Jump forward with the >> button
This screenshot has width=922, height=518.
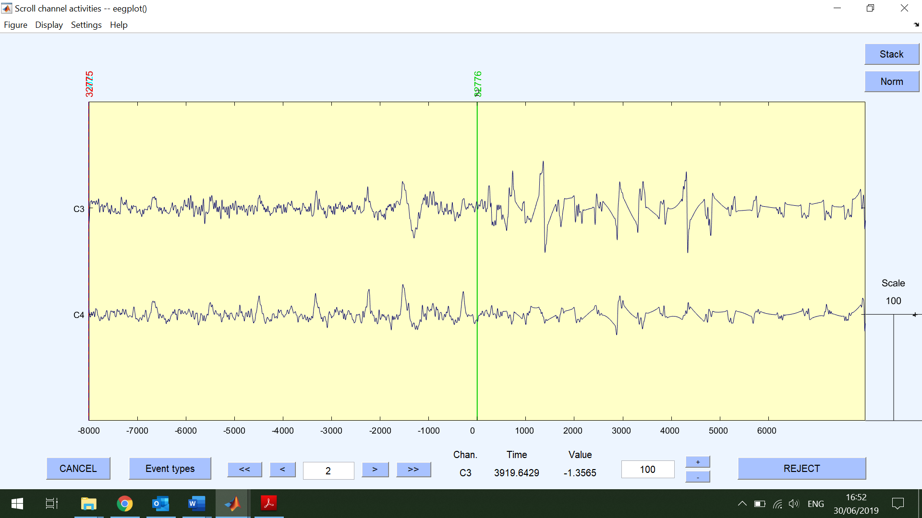413,470
